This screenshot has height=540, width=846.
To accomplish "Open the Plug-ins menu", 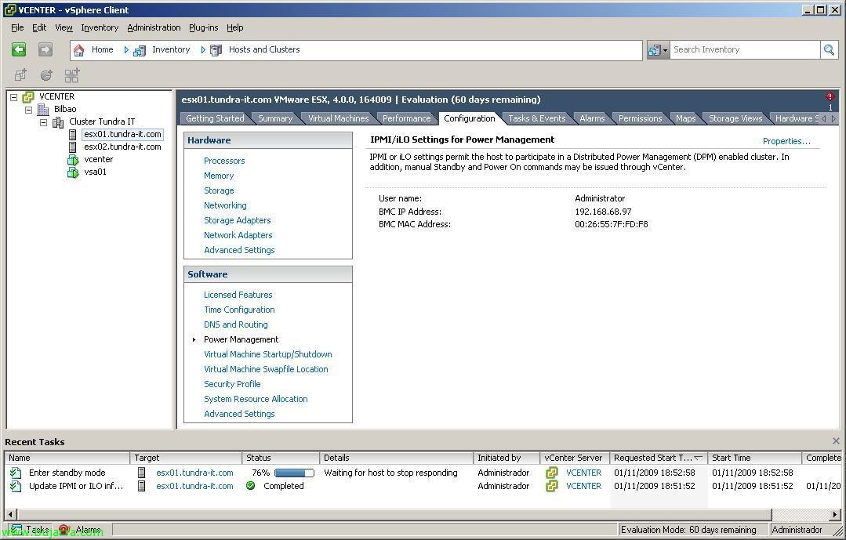I will [x=203, y=27].
